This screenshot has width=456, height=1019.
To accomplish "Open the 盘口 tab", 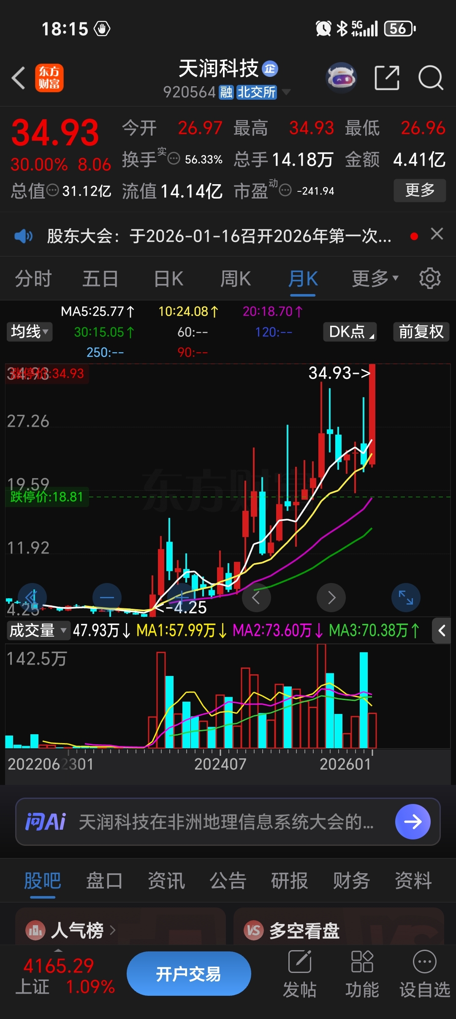I will [104, 881].
